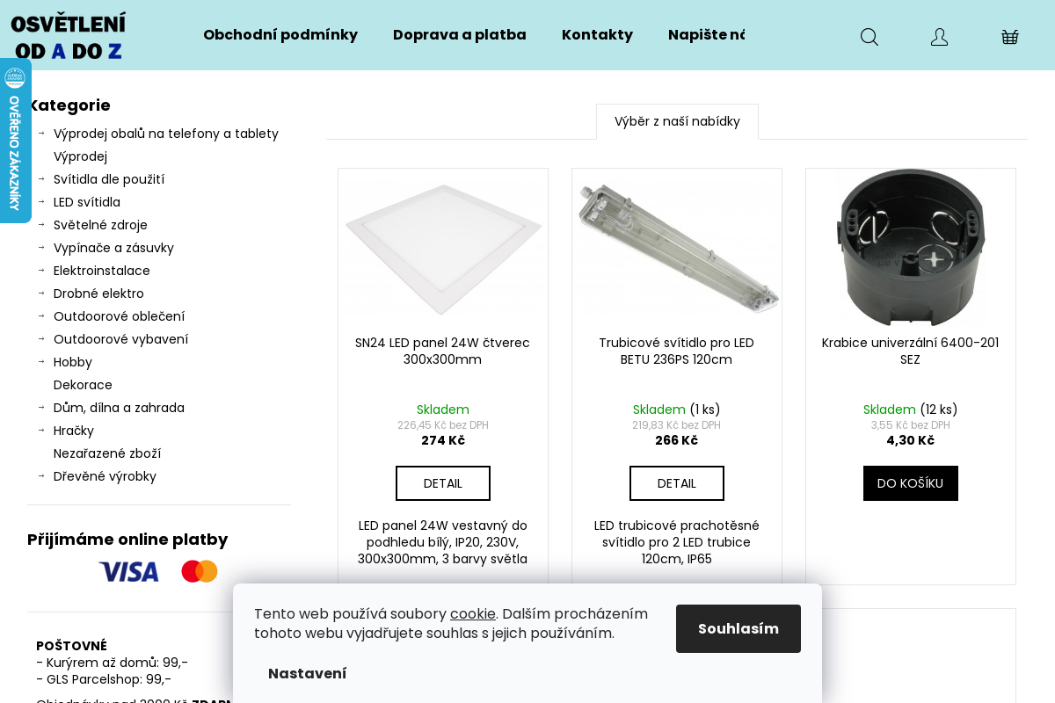Go to Doprava a platba page
Image resolution: width=1055 pixels, height=703 pixels.
(x=460, y=35)
